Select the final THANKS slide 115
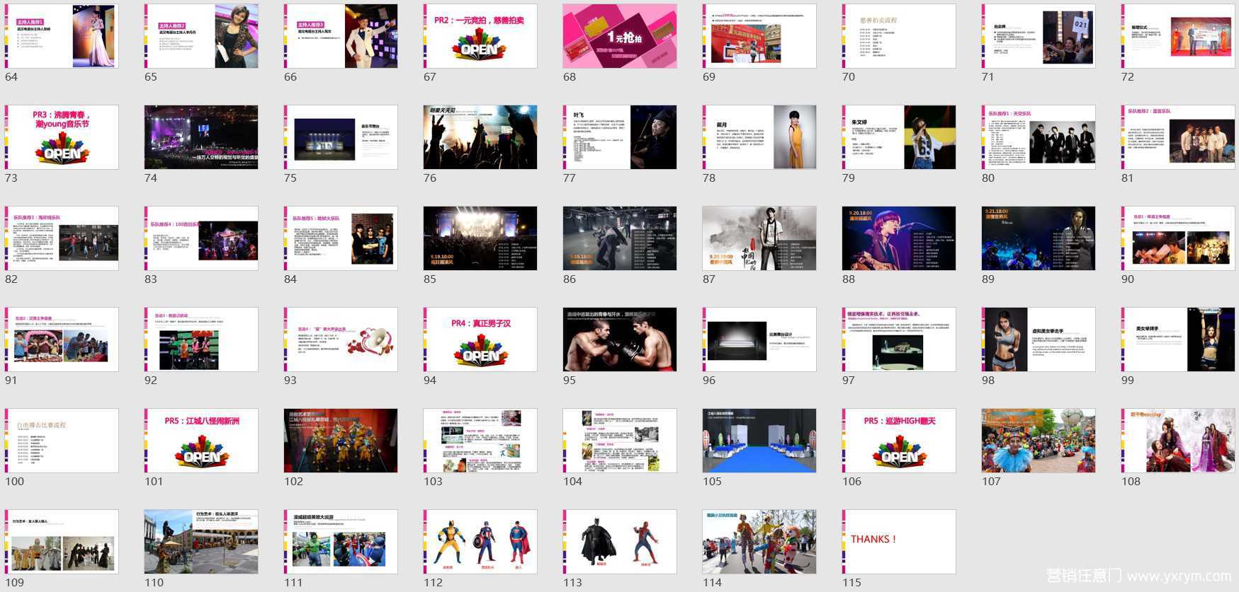Viewport: 1239px width, 592px height. [899, 542]
